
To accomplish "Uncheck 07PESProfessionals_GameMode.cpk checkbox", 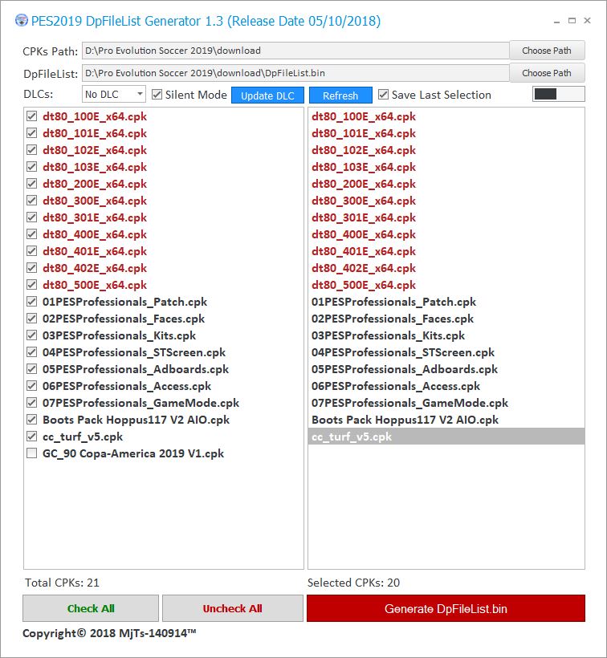I will tap(31, 403).
